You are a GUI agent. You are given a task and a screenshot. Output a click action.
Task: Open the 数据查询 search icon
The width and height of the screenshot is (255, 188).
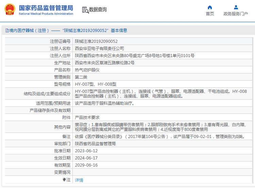85,10
